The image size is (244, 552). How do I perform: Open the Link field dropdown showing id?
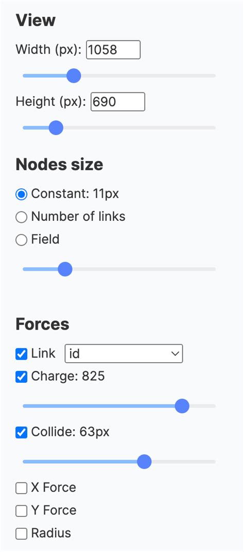124,353
